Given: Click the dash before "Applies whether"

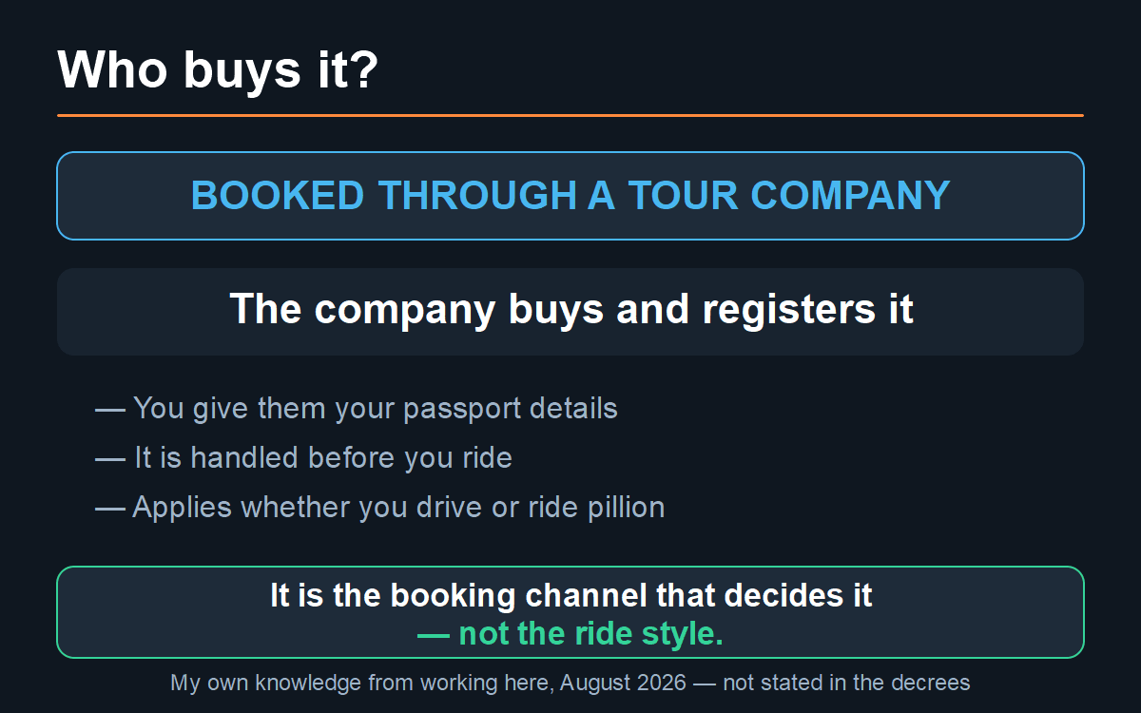Looking at the screenshot, I should pyautogui.click(x=110, y=508).
